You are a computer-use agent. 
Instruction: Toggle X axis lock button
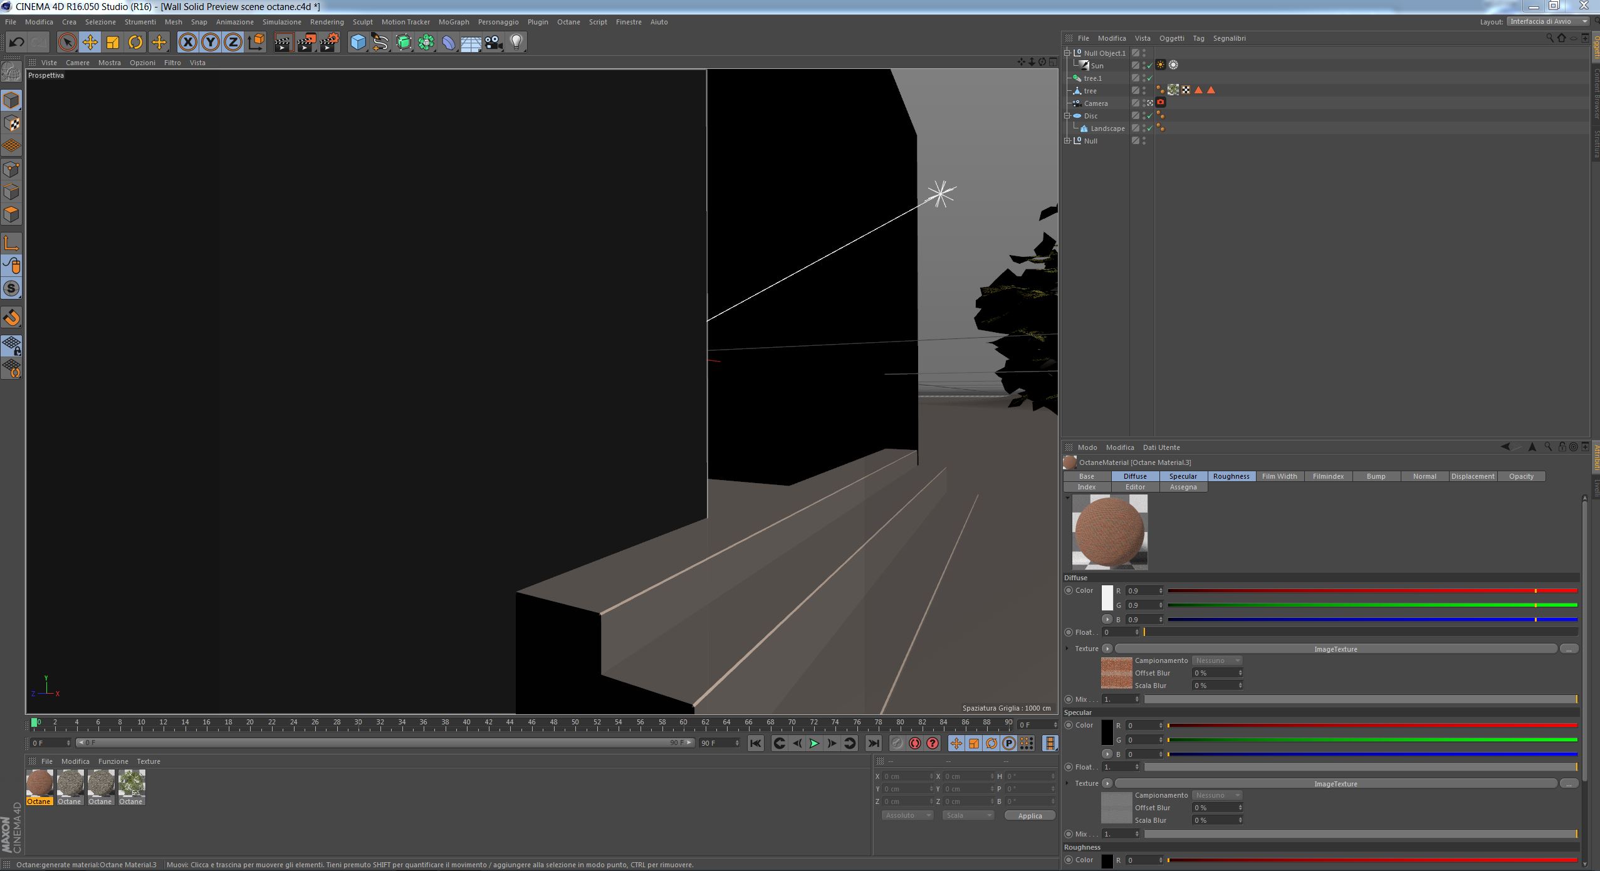pos(187,42)
